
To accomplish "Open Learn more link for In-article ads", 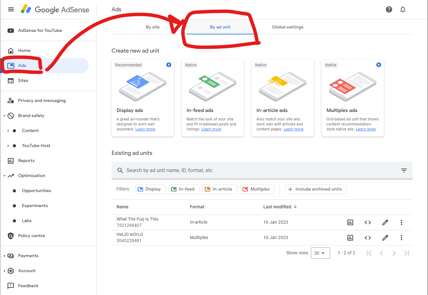I will point(293,129).
